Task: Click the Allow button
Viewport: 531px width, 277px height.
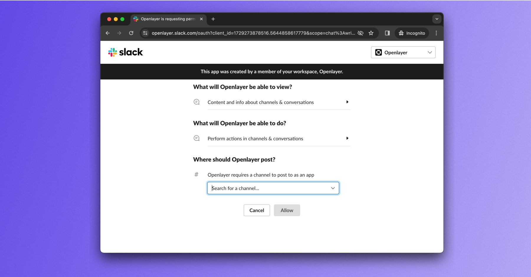Action: pos(287,210)
